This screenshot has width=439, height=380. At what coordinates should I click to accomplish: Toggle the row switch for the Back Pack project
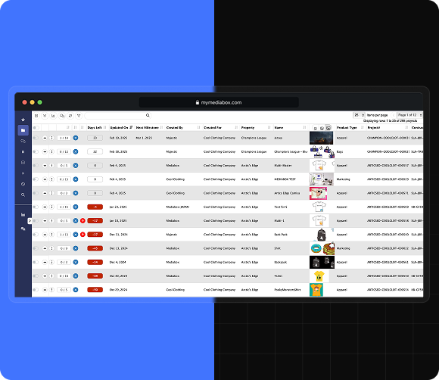(x=36, y=235)
